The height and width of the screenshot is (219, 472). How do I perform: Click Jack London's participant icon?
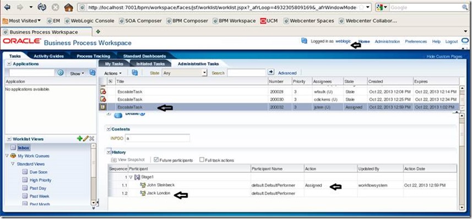click(x=143, y=193)
